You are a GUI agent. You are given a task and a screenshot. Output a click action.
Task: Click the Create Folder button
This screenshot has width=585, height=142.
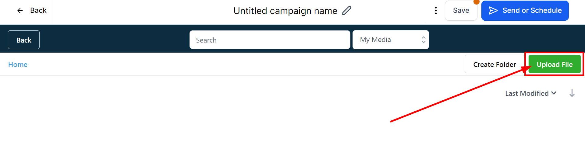click(494, 64)
